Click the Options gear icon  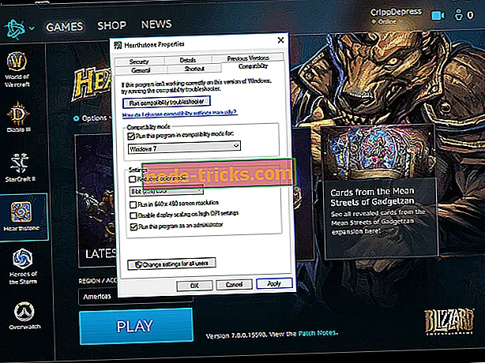click(x=76, y=118)
